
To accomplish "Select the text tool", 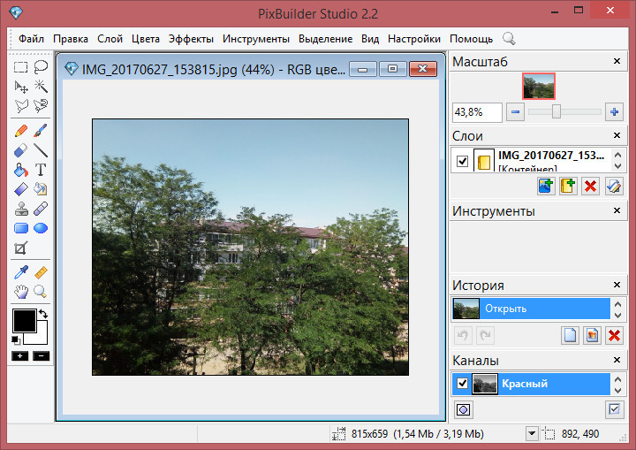I will pos(41,170).
